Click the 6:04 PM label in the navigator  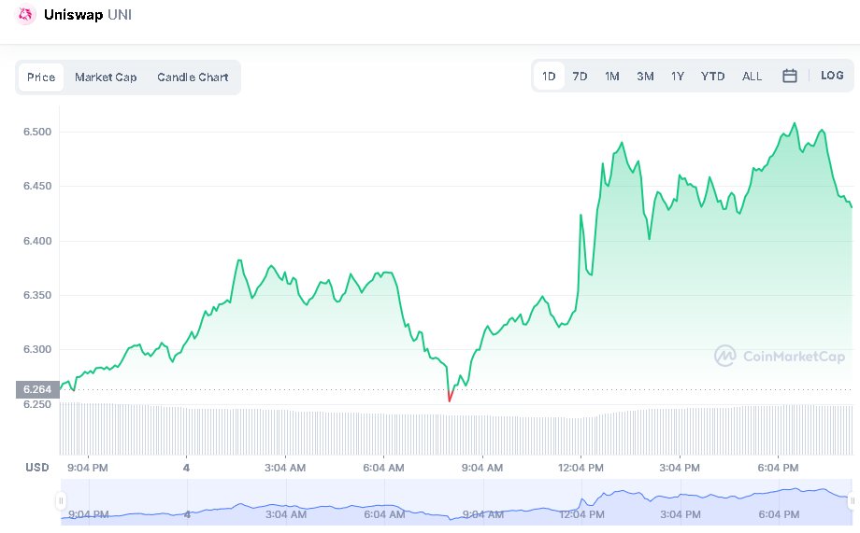point(779,514)
